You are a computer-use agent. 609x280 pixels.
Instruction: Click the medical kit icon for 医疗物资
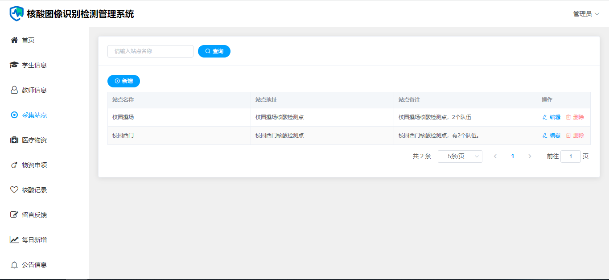pos(14,140)
